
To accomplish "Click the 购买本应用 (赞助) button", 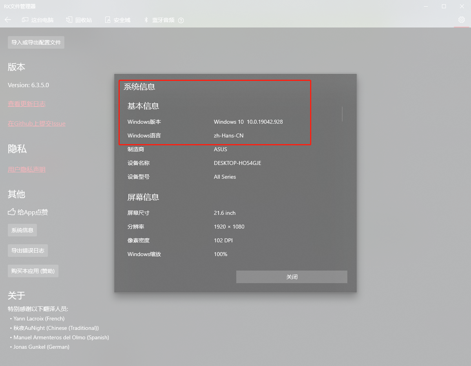I will point(33,271).
